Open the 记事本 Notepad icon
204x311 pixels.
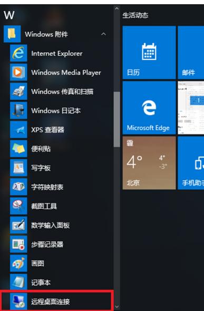click(x=18, y=282)
